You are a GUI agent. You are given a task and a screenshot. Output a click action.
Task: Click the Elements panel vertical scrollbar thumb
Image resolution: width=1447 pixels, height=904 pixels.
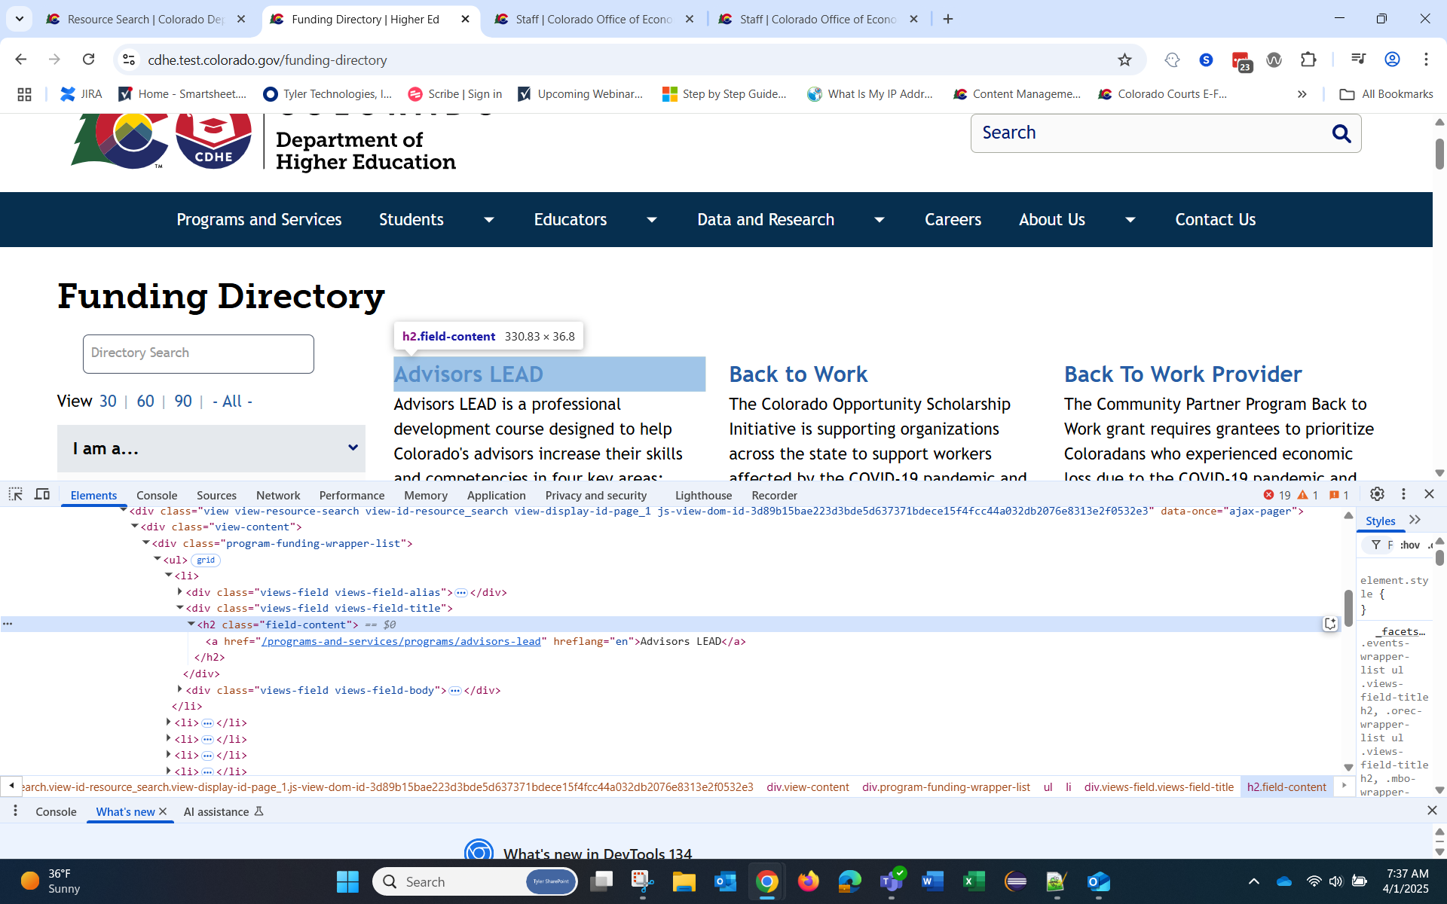(1348, 608)
